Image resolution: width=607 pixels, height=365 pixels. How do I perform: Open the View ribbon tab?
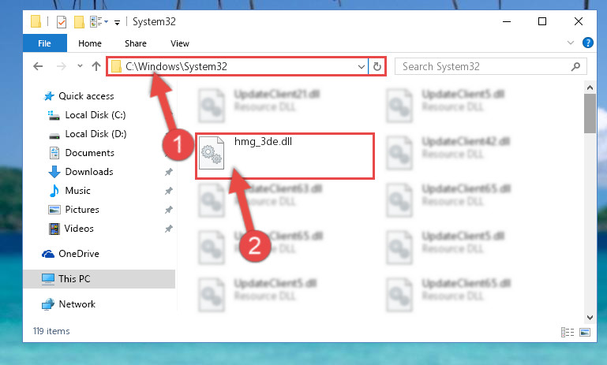pos(180,43)
